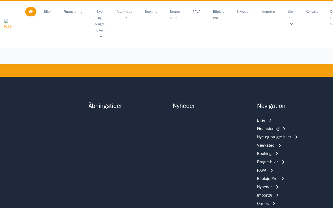Click the arrow icon beside footer Booking
This screenshot has width=333, height=208.
277,154
